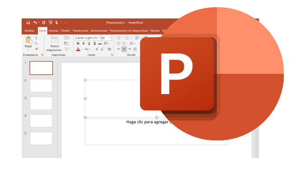Open the Transiciones tab
The image size is (300, 176).
point(80,31)
